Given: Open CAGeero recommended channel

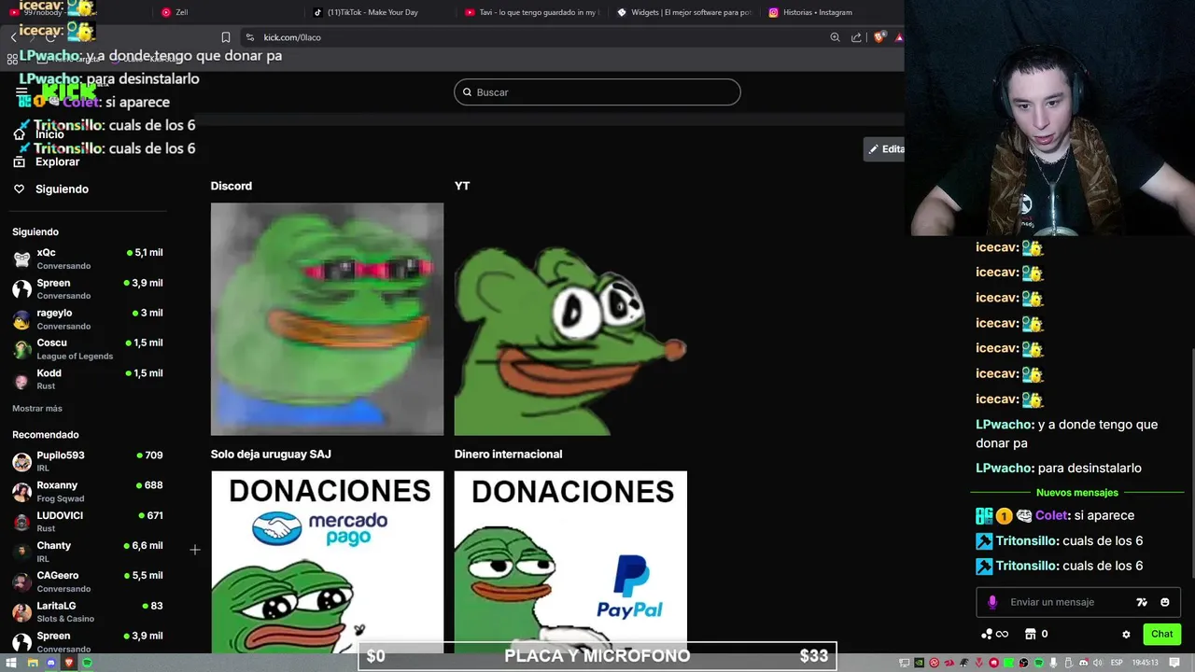Looking at the screenshot, I should [x=88, y=581].
